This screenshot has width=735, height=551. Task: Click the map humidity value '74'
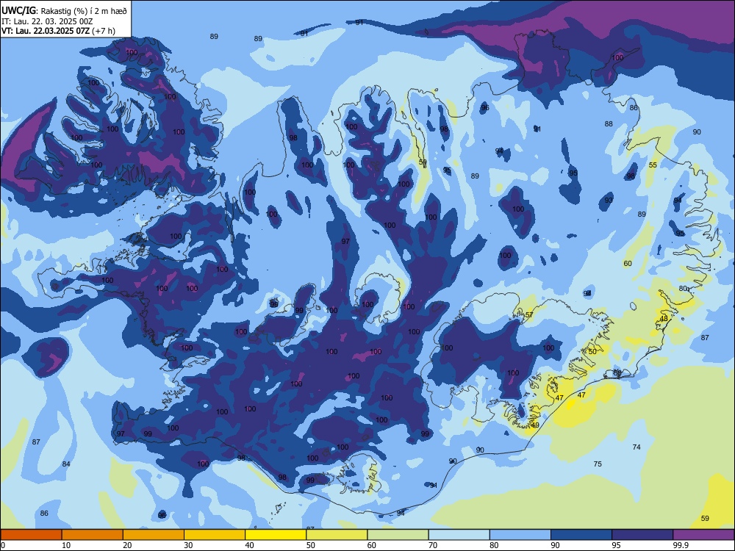pos(636,447)
